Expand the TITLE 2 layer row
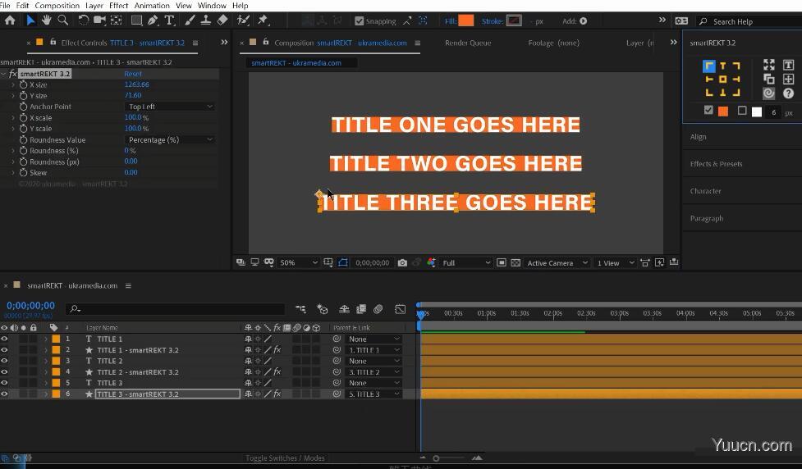Screen dimensions: 802x469 (45, 361)
